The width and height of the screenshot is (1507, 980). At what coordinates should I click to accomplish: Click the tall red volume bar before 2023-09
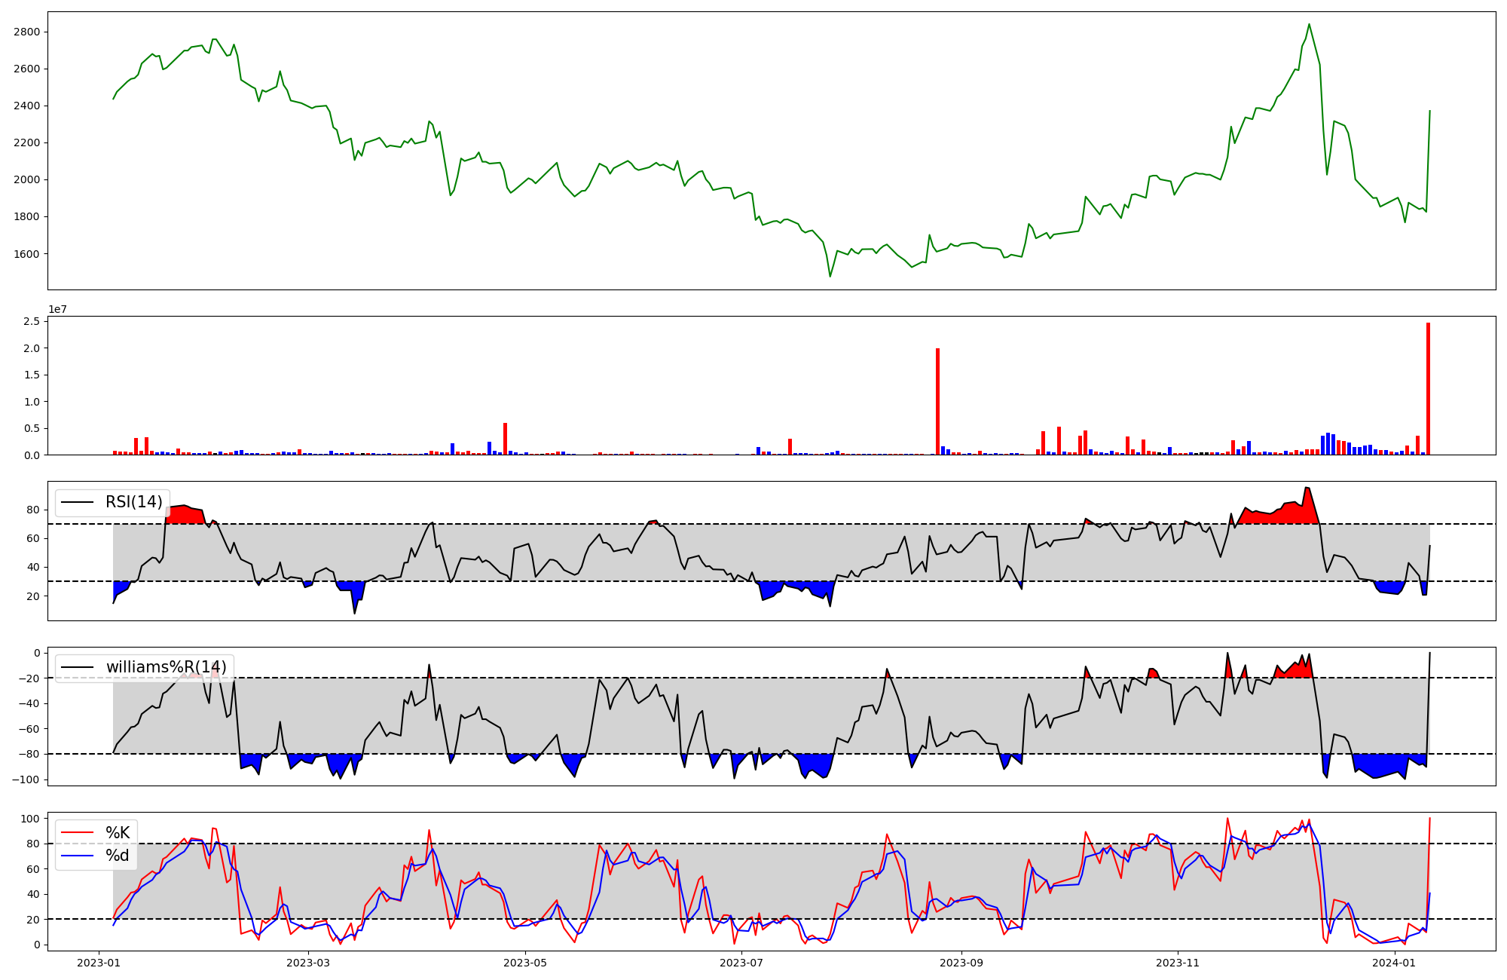[937, 401]
